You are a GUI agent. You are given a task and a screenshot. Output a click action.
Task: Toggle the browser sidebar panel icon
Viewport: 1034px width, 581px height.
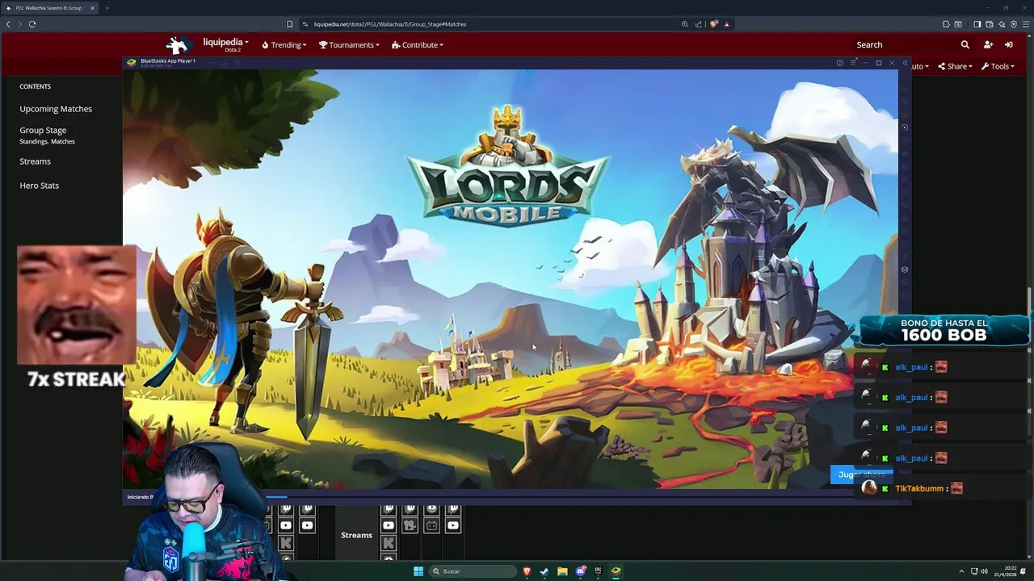click(977, 24)
